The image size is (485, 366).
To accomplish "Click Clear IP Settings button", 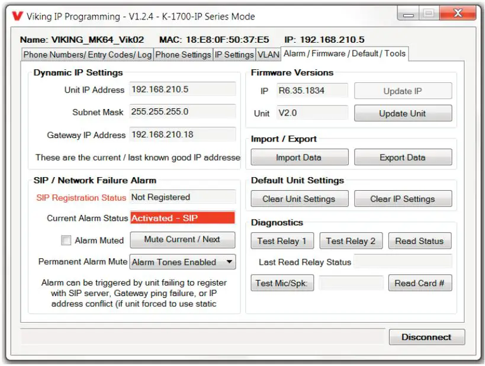I will (x=403, y=198).
